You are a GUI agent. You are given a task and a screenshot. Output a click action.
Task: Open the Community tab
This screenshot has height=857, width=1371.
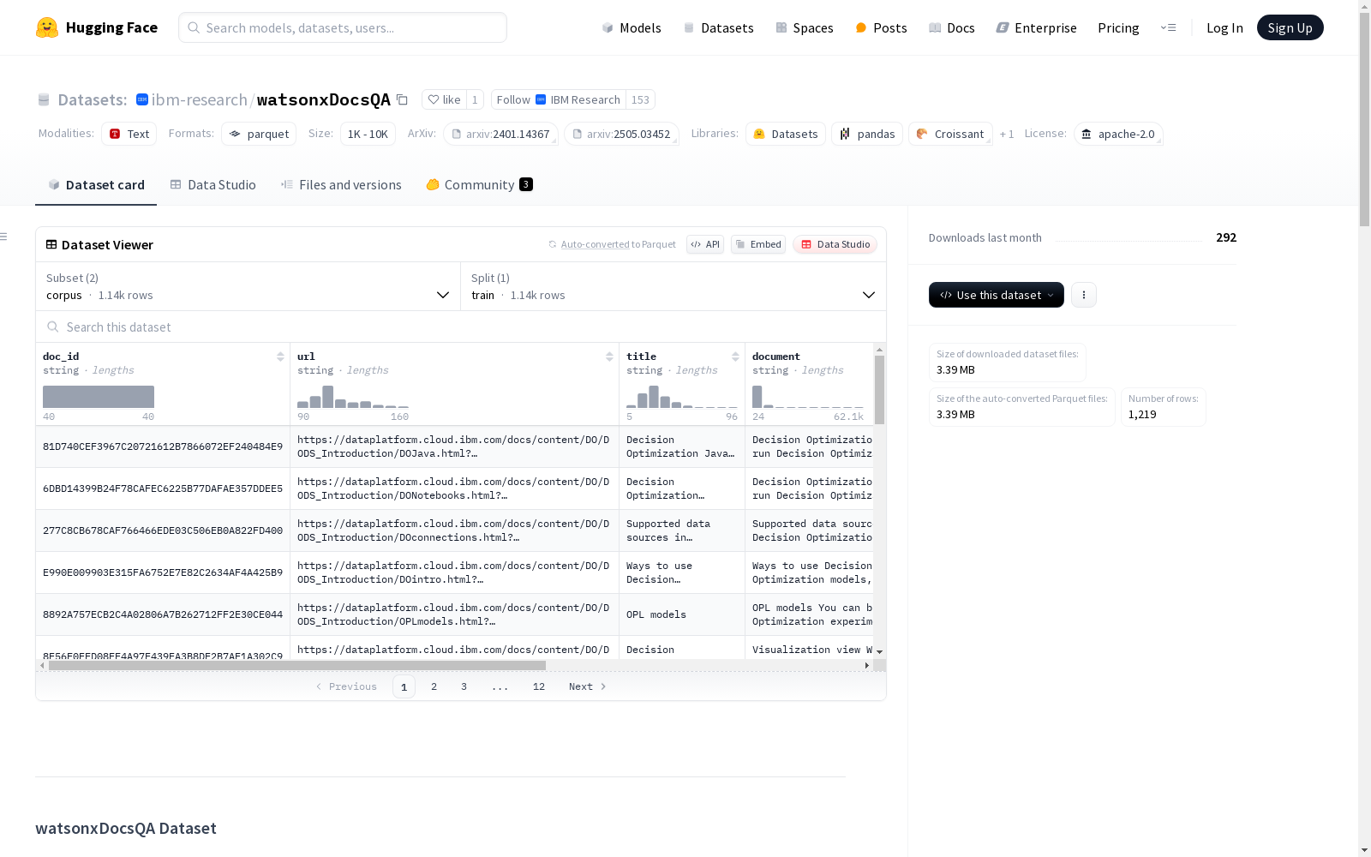(x=480, y=185)
